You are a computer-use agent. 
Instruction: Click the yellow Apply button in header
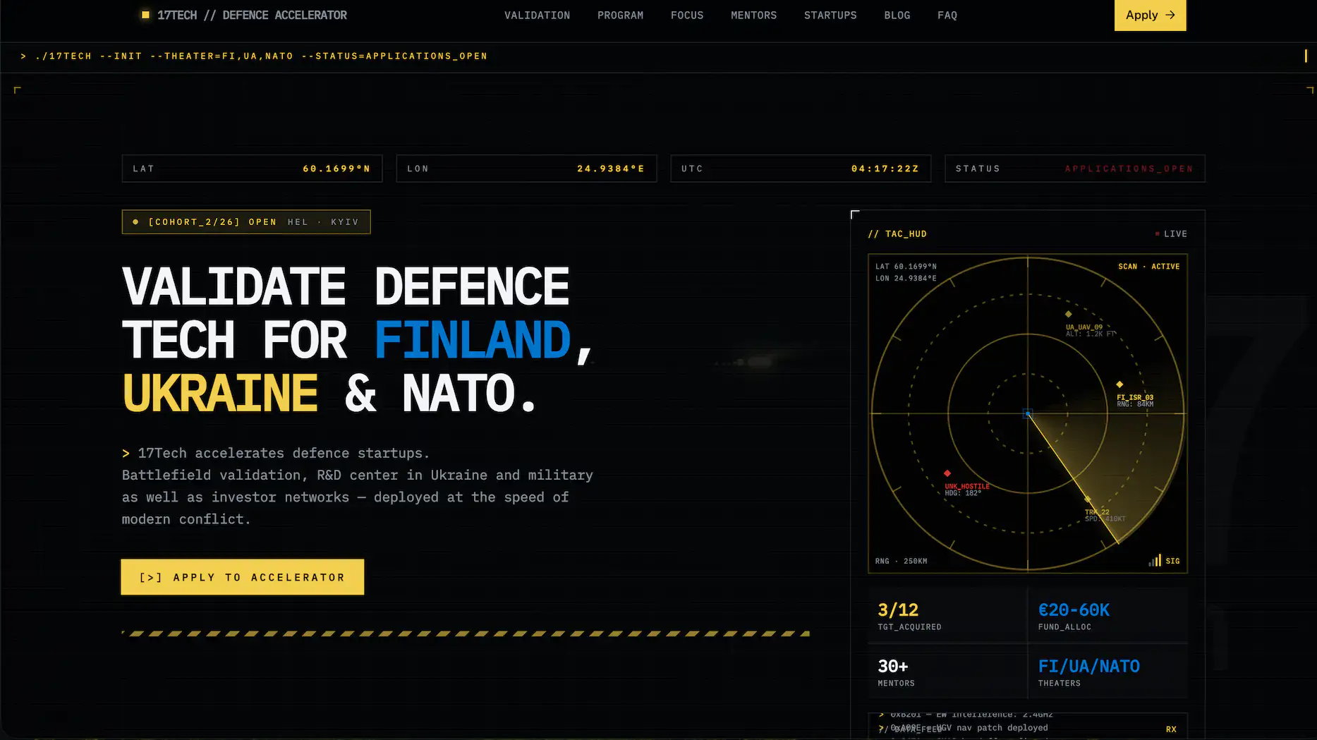(1150, 15)
